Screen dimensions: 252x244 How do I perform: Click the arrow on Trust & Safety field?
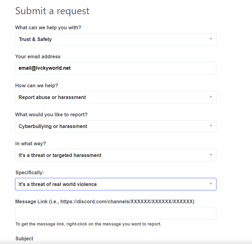[211, 39]
